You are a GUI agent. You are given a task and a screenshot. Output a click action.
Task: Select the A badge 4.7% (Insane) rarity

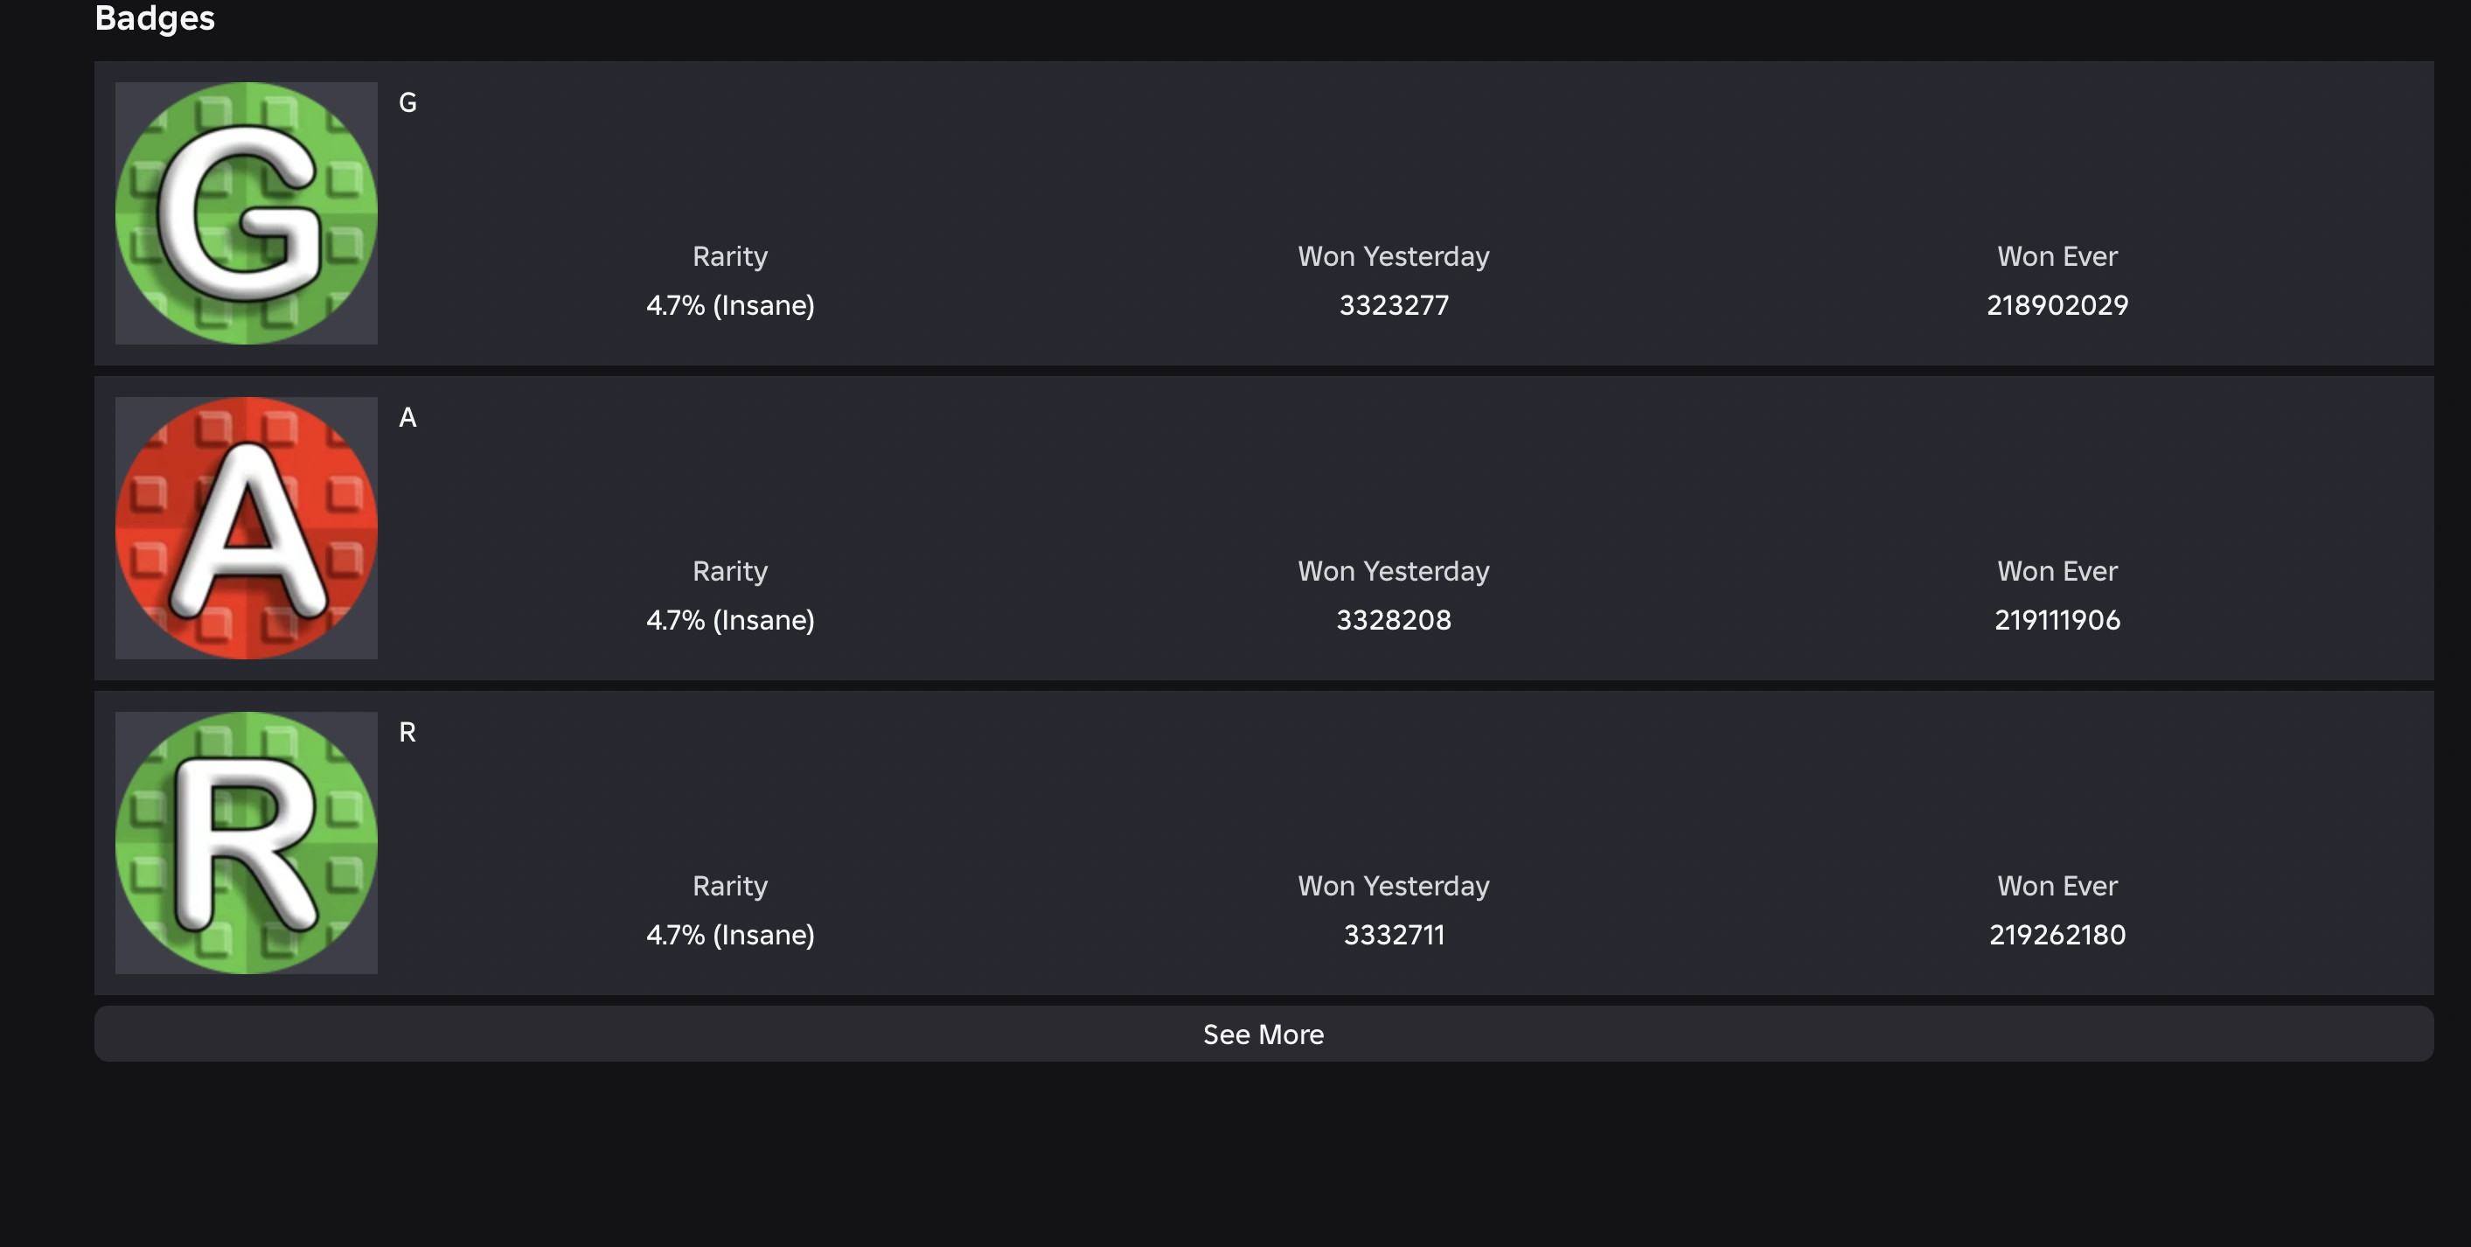pyautogui.click(x=730, y=620)
